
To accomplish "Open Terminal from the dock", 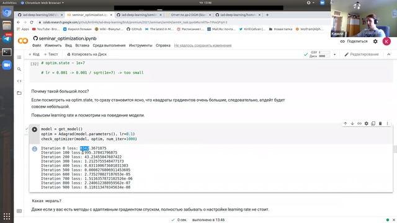I will [x=7, y=52].
